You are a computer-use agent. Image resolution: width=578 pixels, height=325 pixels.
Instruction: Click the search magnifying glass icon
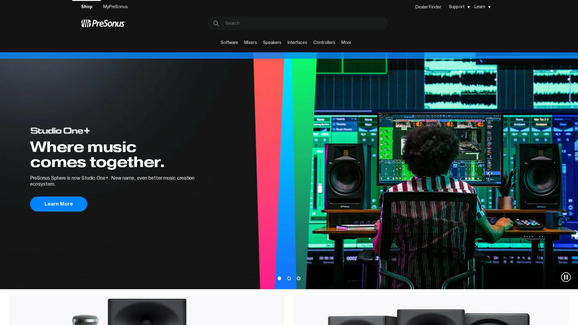(216, 23)
